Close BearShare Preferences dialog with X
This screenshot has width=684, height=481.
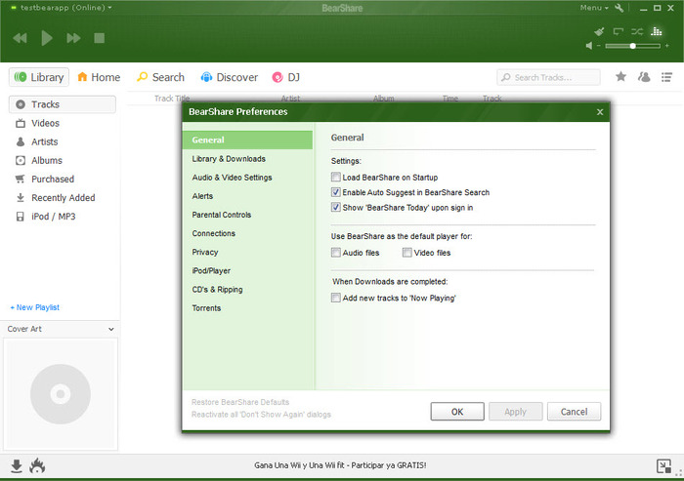pos(600,112)
